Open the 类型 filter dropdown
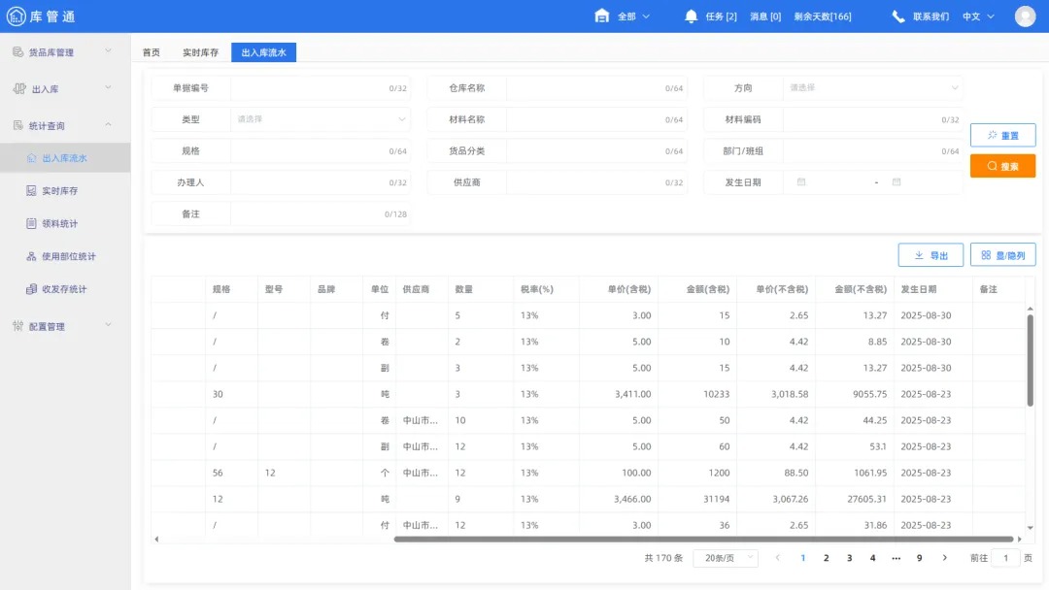Viewport: 1049px width, 590px height. (321, 118)
